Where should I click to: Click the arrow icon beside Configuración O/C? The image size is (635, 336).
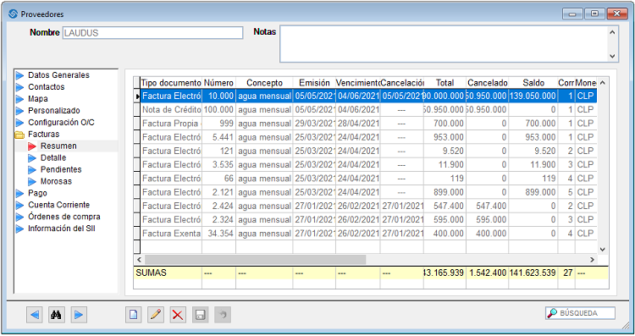coord(19,122)
